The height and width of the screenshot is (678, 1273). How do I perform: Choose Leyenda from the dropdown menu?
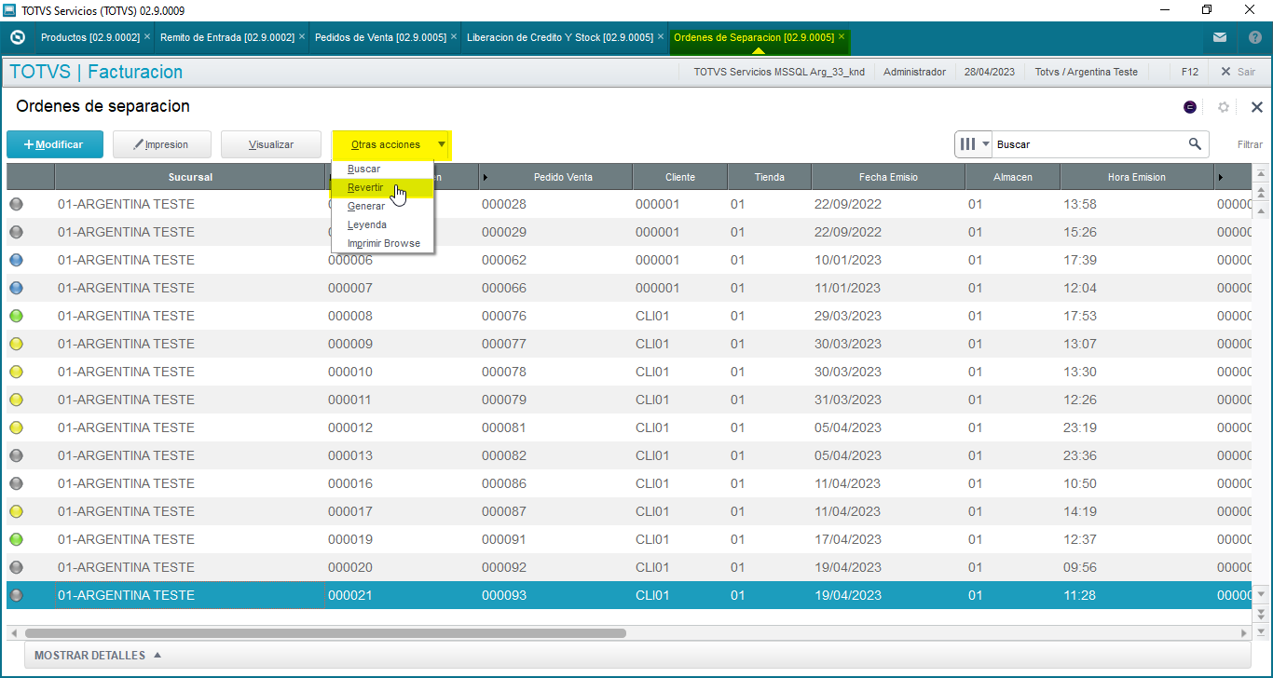(x=382, y=224)
